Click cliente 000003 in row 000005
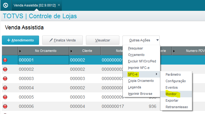 tap(78, 97)
